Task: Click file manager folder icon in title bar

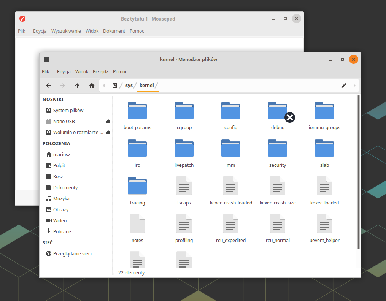Action: [47, 59]
